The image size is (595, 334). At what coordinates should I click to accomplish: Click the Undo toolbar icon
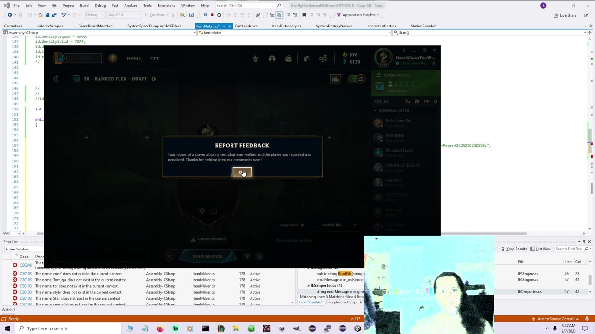(x=64, y=15)
